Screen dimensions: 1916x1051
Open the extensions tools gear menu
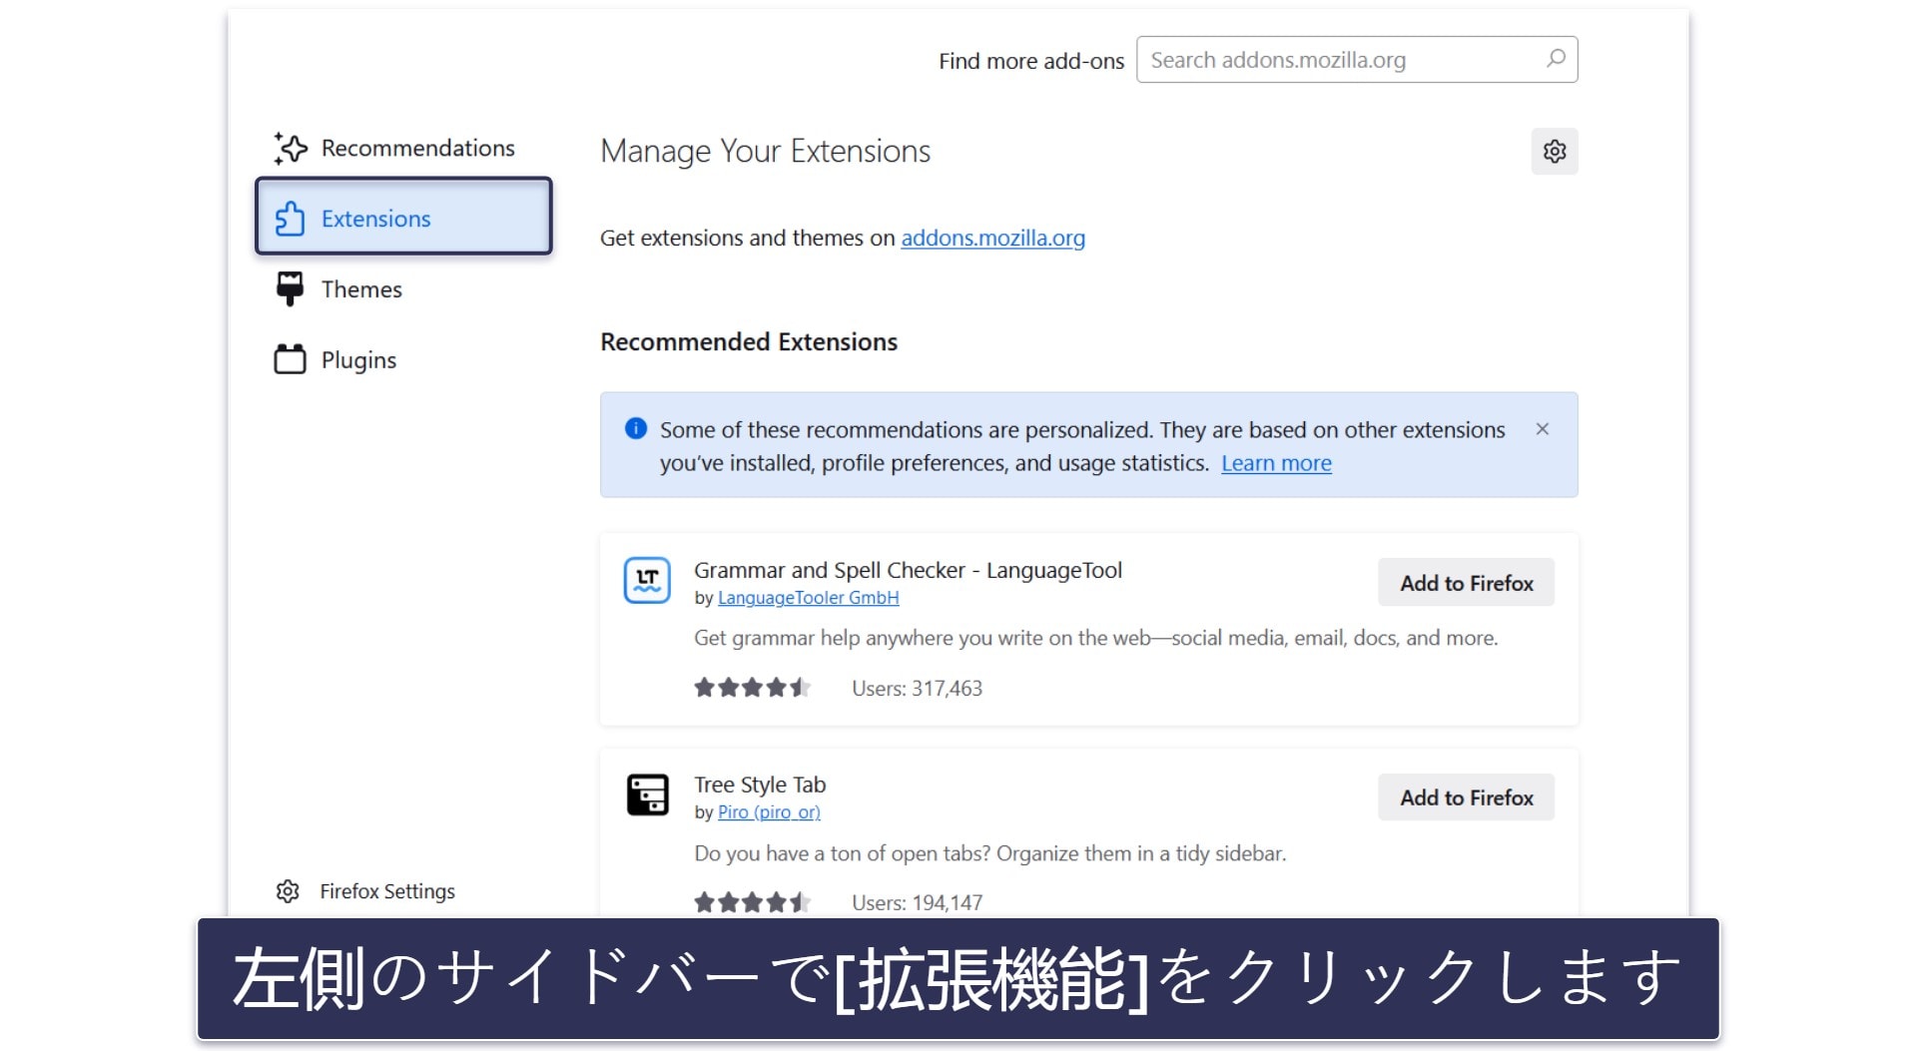point(1555,152)
